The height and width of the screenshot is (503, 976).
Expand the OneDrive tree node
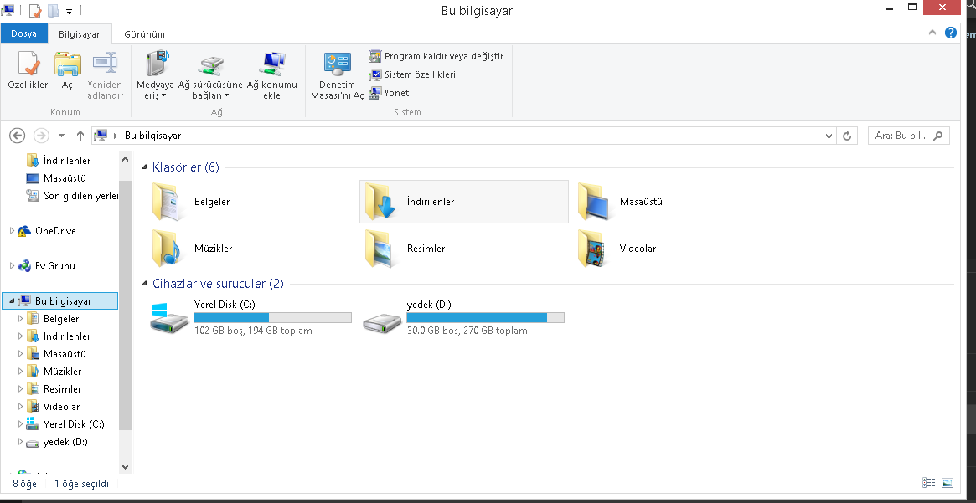pyautogui.click(x=12, y=231)
